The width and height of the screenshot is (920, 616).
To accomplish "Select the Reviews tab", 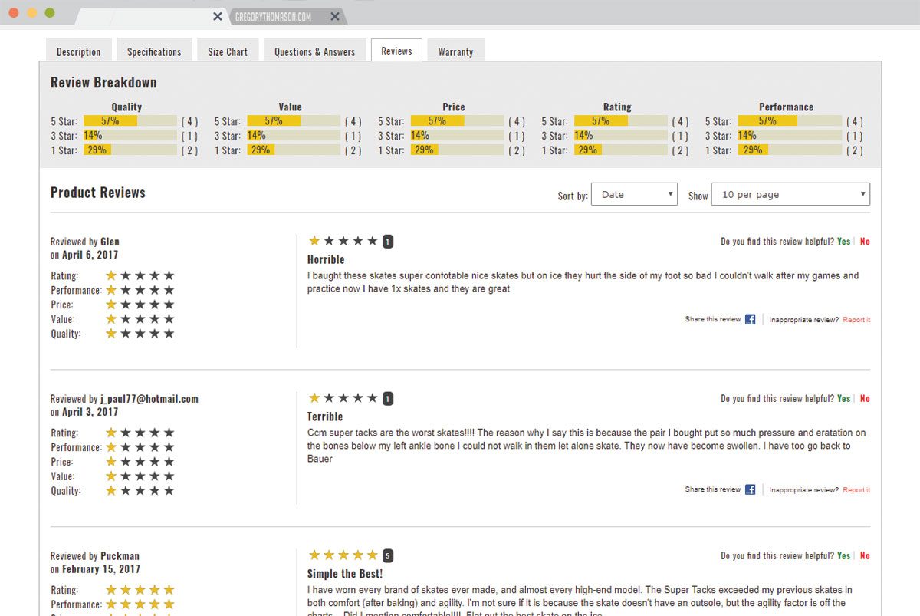I will (x=396, y=51).
